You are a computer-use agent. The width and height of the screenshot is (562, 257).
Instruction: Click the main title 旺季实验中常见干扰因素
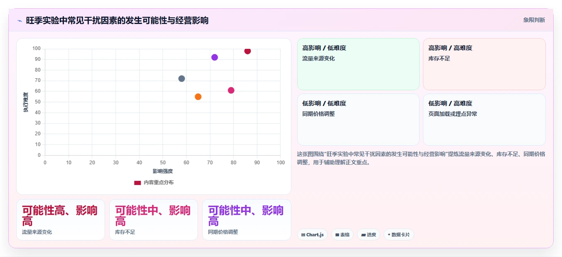tap(117, 20)
